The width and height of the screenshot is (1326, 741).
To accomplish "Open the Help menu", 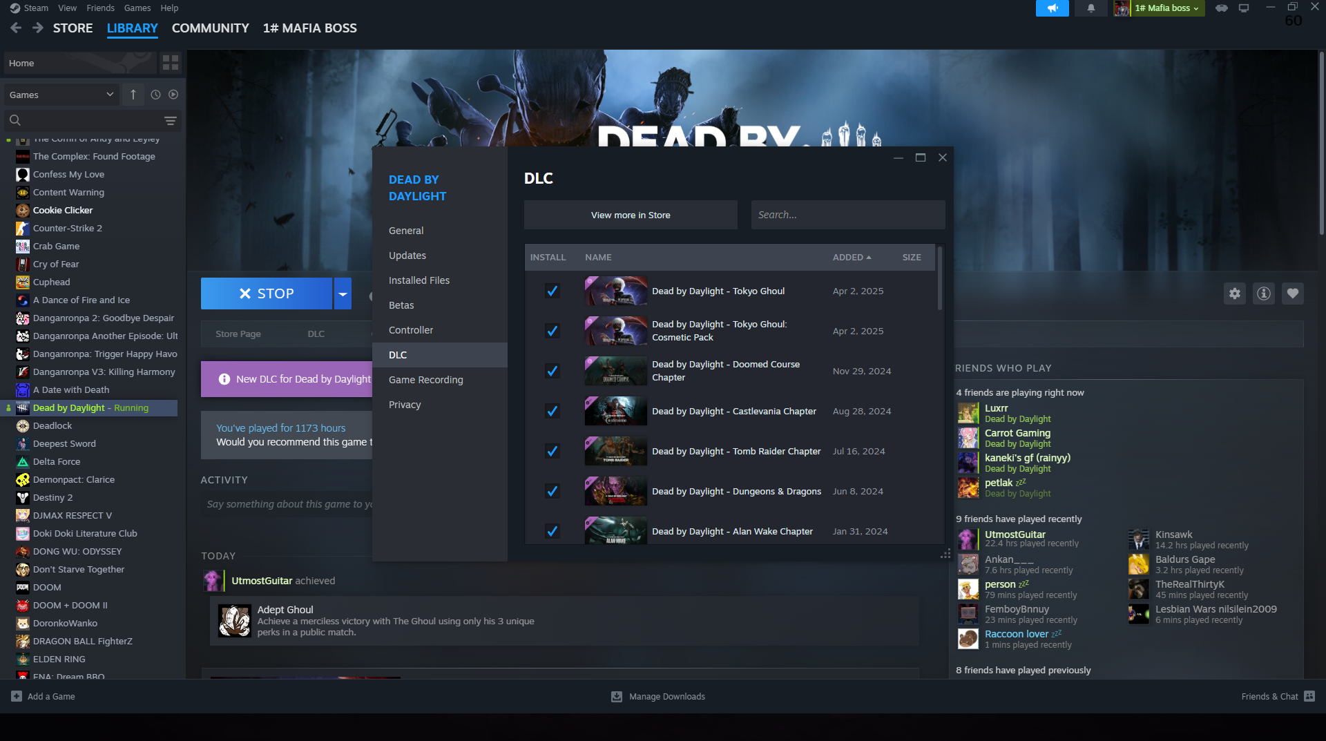I will pyautogui.click(x=169, y=8).
